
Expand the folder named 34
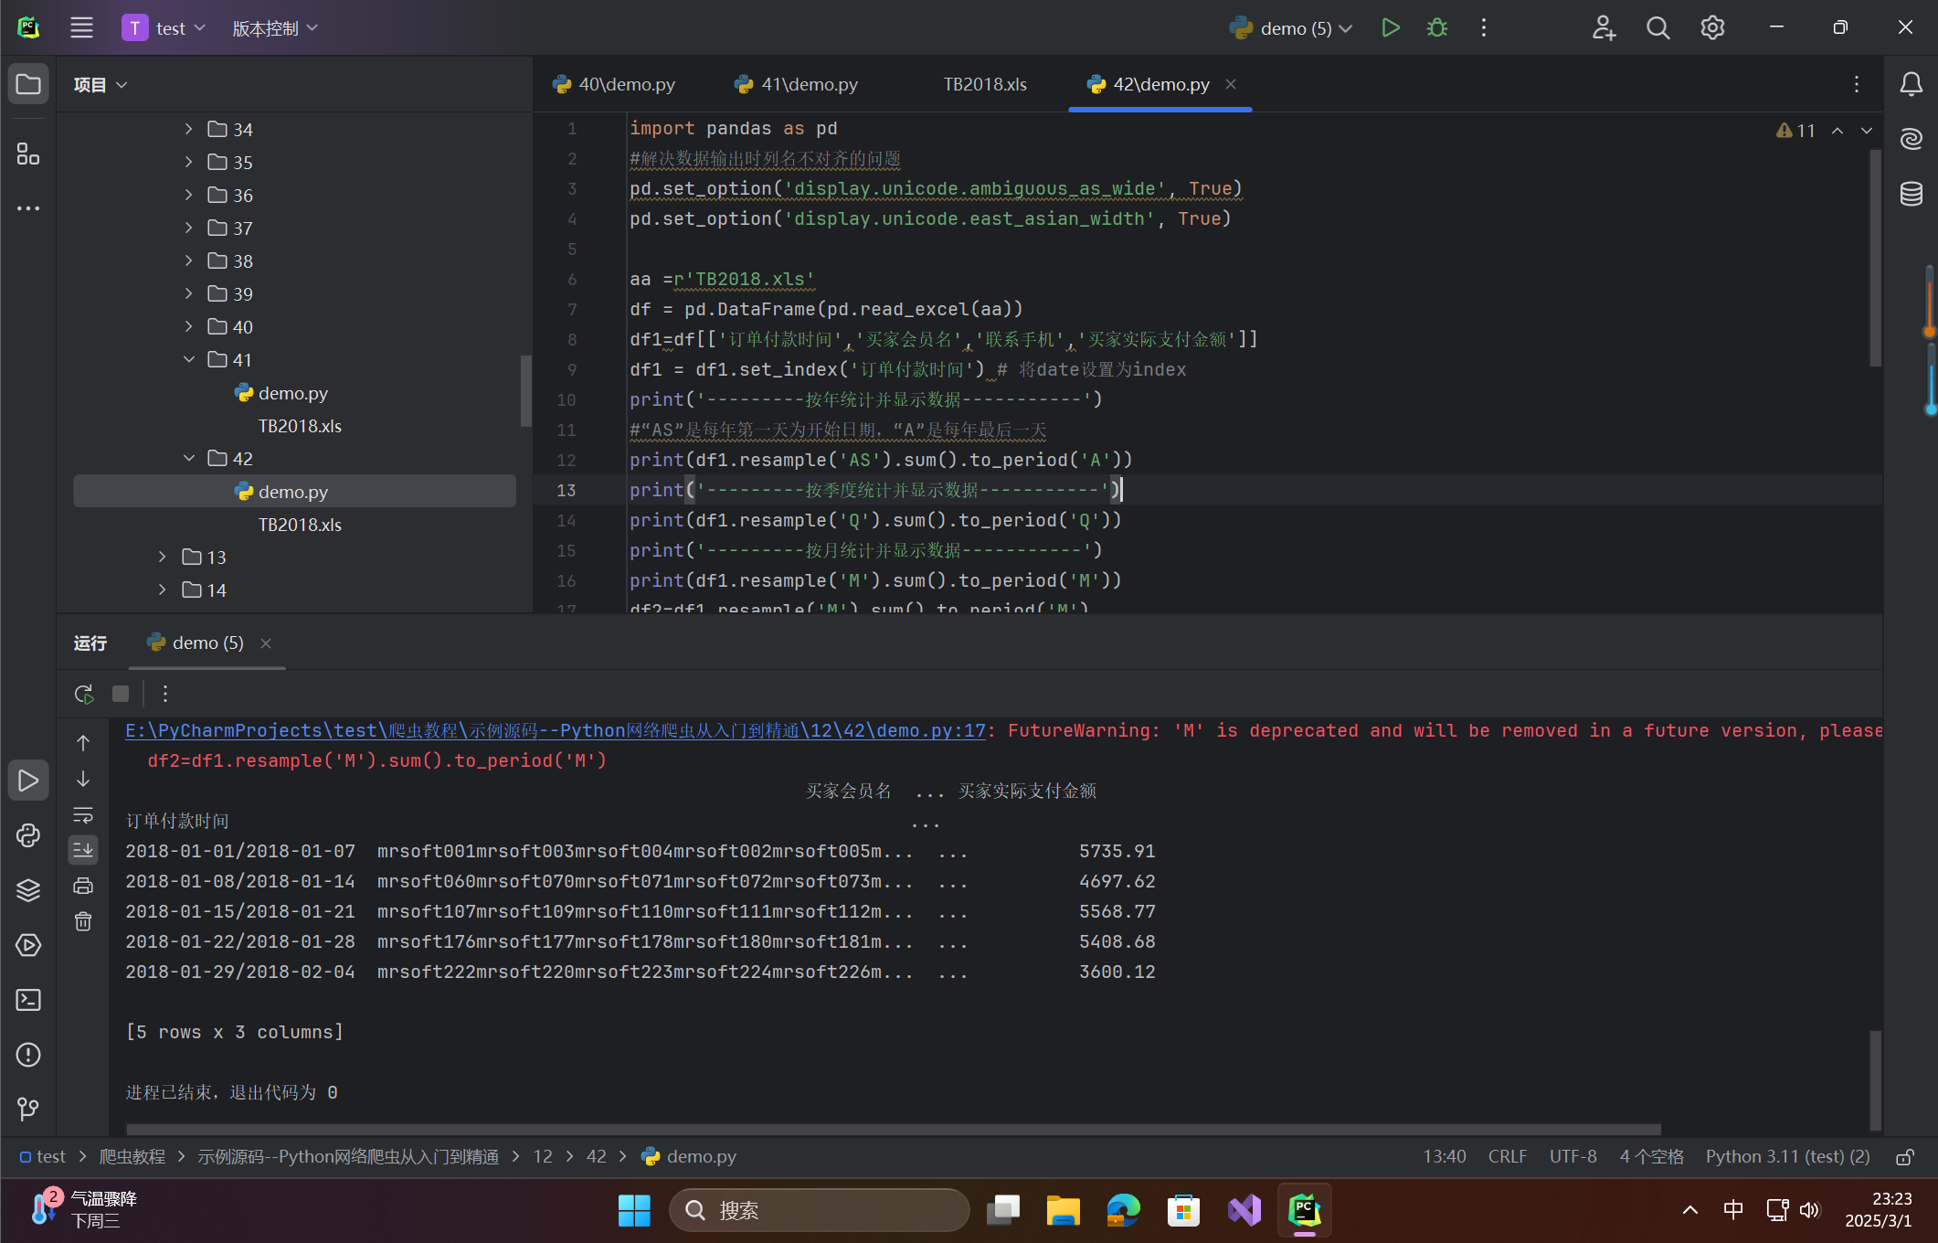(188, 129)
